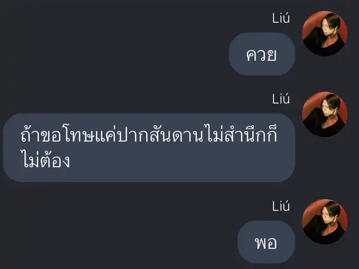Click the "พอ" message bubble
Image resolution: width=359 pixels, height=269 pixels.
pyautogui.click(x=266, y=242)
